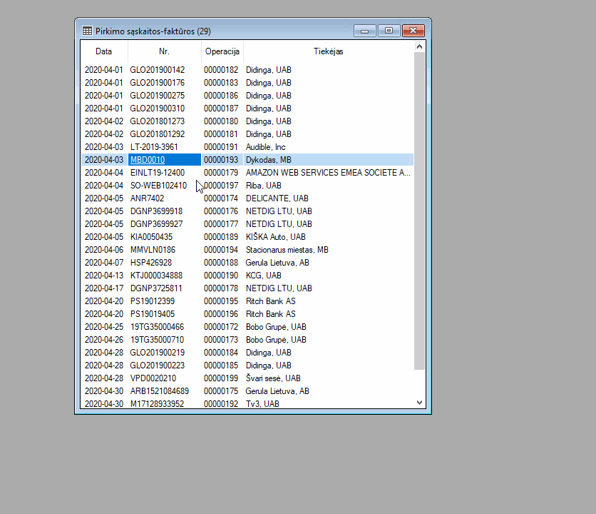Viewport: 596px width, 514px height.
Task: Select invoice DGNP3699918
Action: click(156, 211)
